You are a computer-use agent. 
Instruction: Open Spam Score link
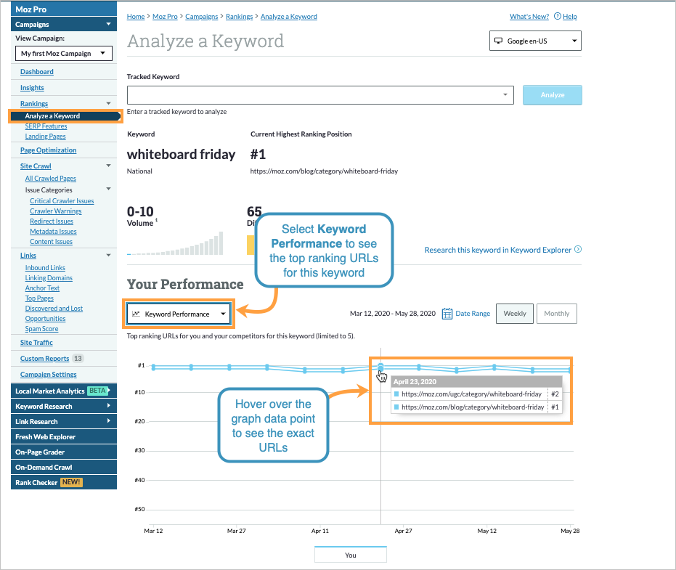[x=41, y=328]
